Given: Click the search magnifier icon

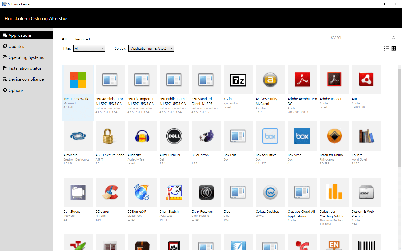Looking at the screenshot, I should click(x=394, y=38).
